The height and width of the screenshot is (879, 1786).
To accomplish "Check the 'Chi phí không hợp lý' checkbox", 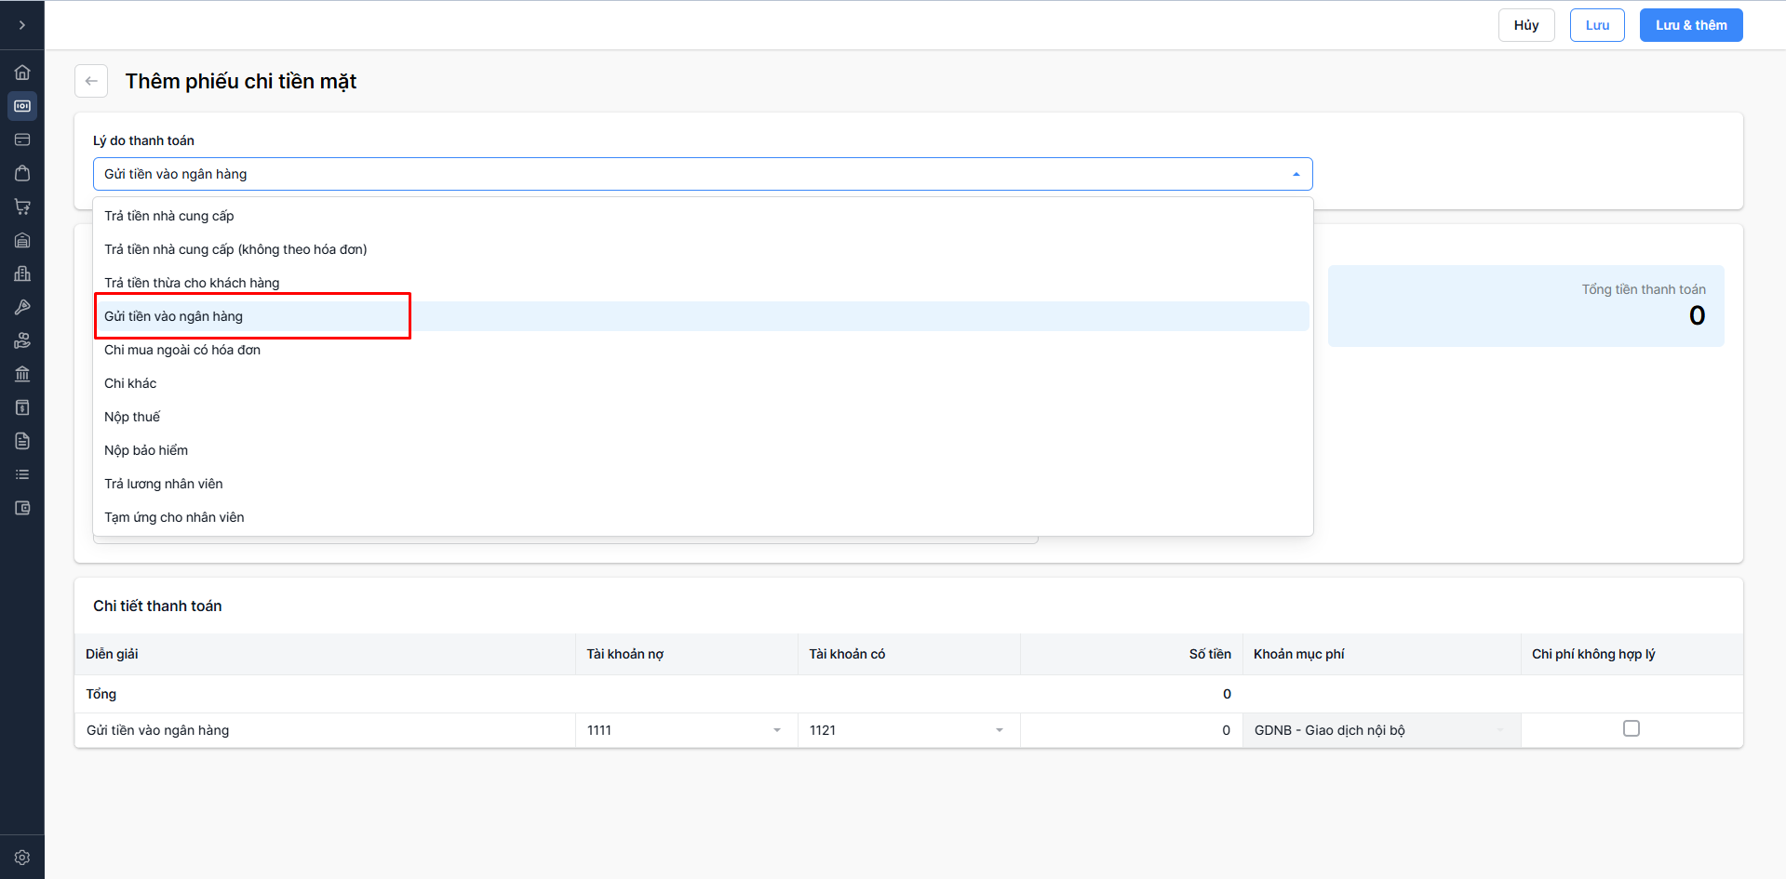I will (x=1631, y=728).
